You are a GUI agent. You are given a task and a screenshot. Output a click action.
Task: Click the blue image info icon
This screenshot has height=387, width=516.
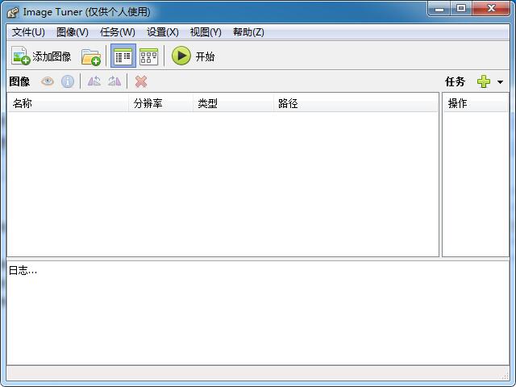[x=68, y=81]
